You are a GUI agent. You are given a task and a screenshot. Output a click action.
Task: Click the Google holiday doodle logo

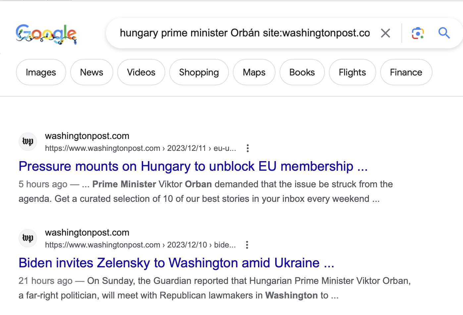(46, 34)
